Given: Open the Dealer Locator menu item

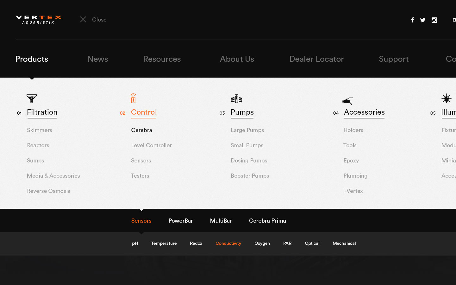Looking at the screenshot, I should click(x=316, y=59).
